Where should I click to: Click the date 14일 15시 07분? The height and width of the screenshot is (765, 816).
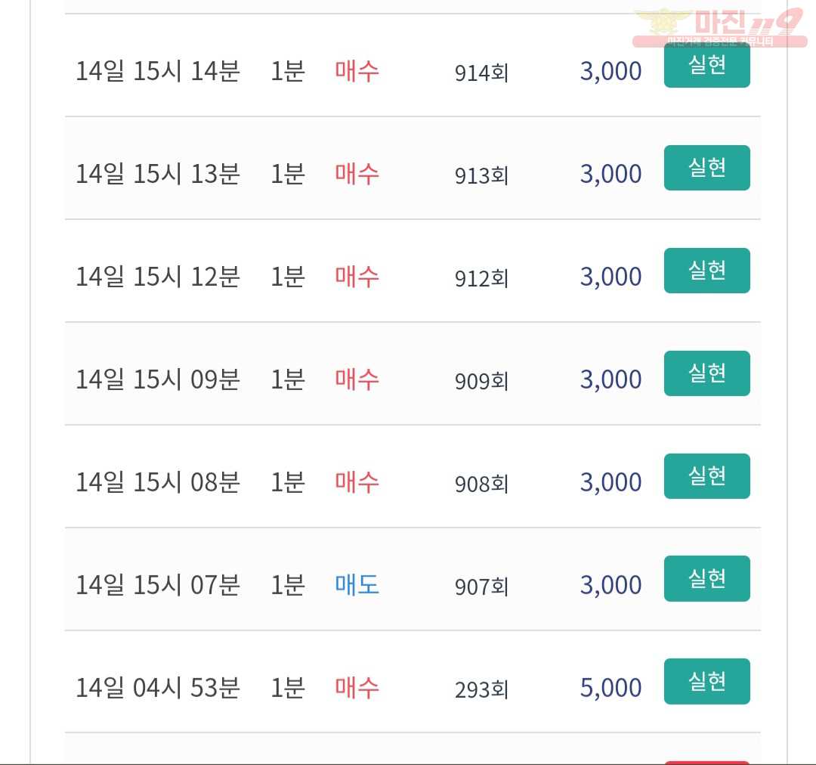click(158, 585)
